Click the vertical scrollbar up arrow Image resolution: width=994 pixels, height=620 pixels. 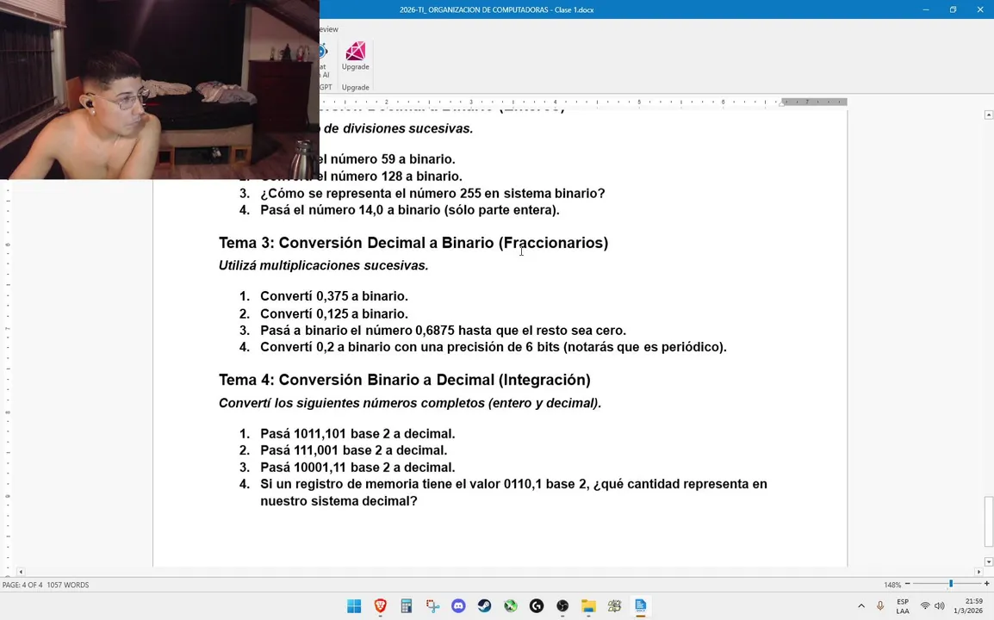(988, 115)
